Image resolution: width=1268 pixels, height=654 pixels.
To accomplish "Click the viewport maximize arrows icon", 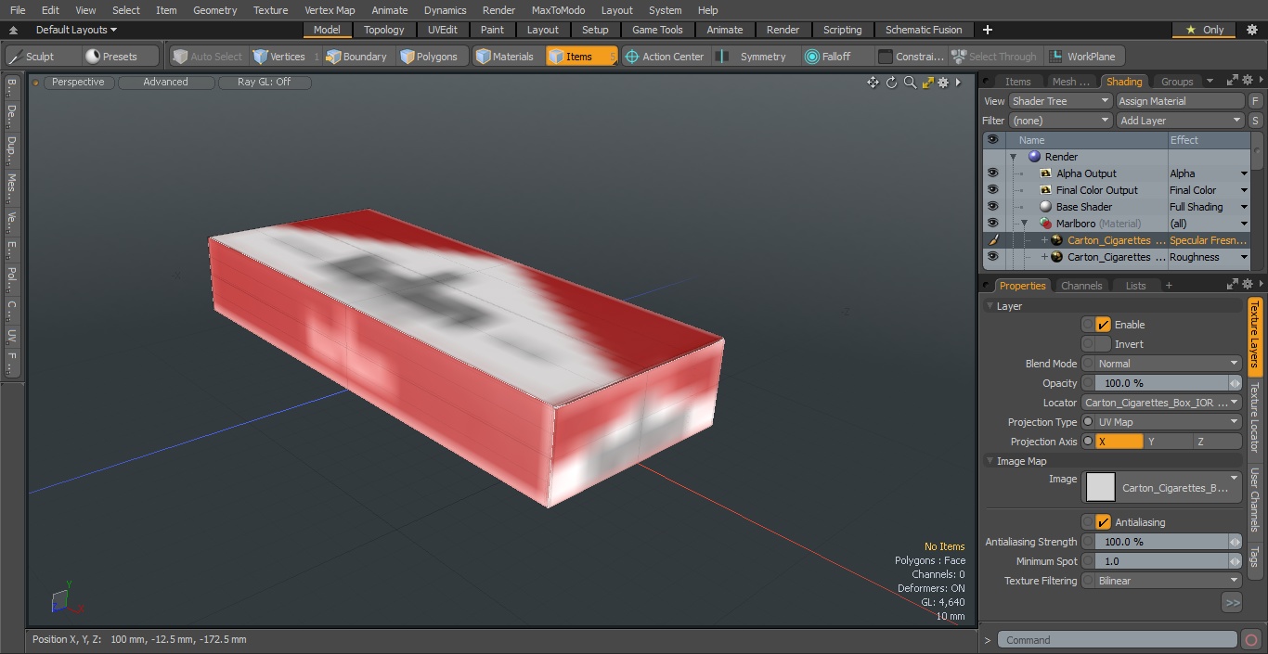I will [927, 83].
